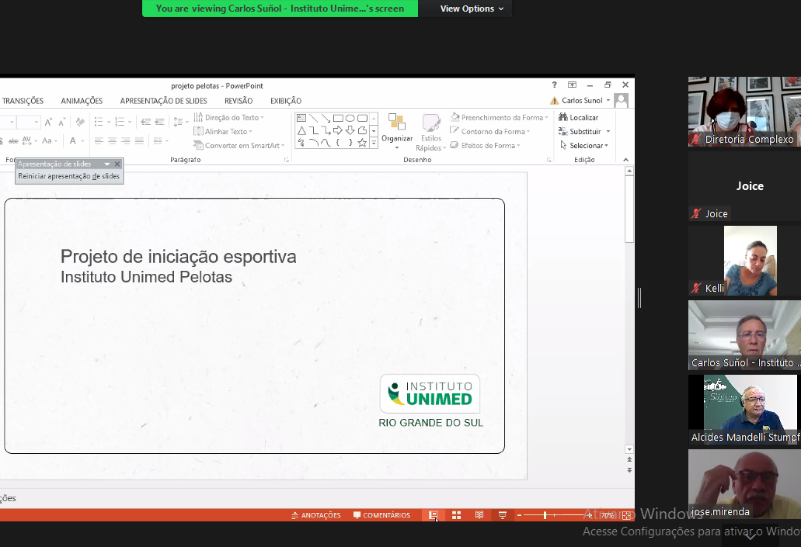The width and height of the screenshot is (801, 547).
Task: Open the ANIMAÇÕES ribbon tab
Action: click(x=82, y=101)
